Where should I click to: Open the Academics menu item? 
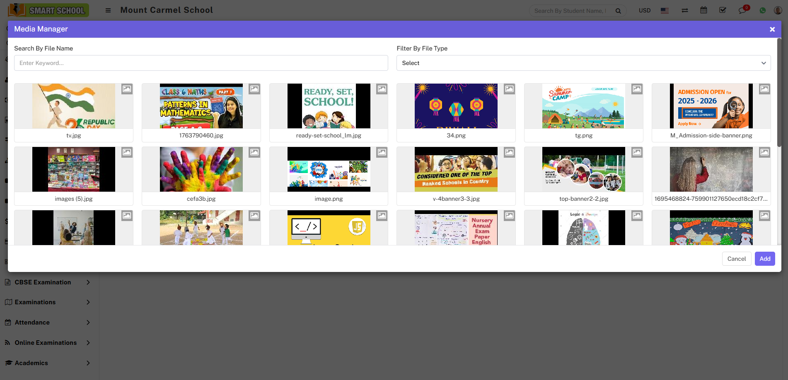click(48, 363)
